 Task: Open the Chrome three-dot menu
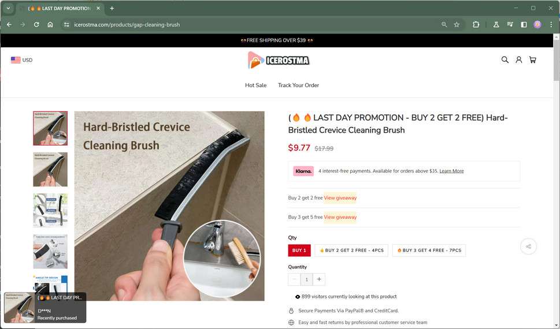pos(551,25)
